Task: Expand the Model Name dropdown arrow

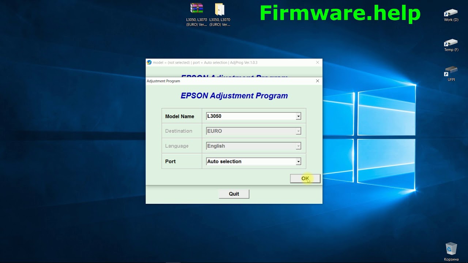Action: click(x=298, y=116)
